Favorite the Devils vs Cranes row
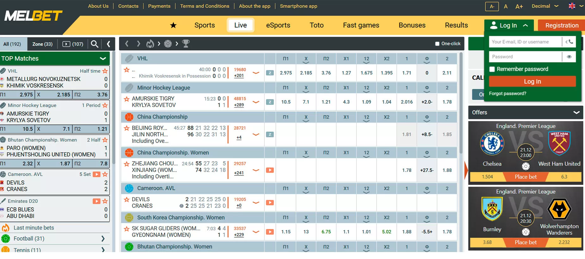Image resolution: width=585 pixels, height=259 pixels. coord(127,199)
